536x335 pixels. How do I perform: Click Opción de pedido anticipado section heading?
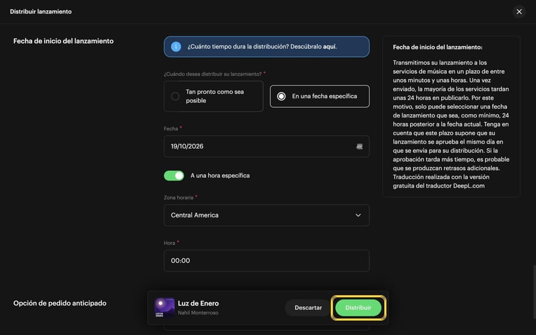pos(60,303)
